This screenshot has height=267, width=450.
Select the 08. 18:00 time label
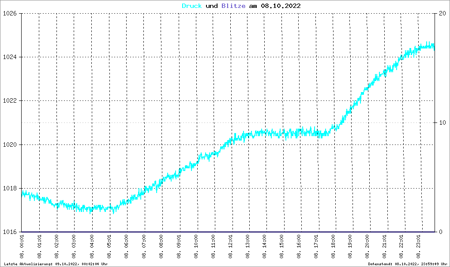click(333, 246)
